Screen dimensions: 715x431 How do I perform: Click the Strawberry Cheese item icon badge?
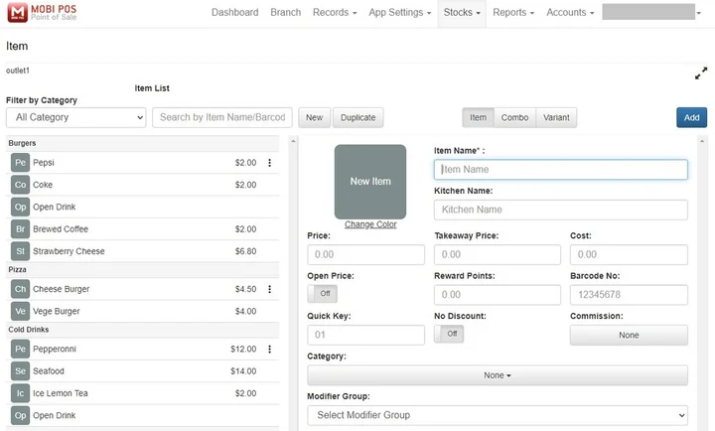point(20,251)
